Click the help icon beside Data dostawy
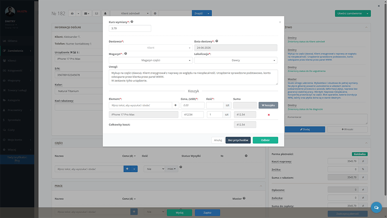This screenshot has width=387, height=218. 217,41
